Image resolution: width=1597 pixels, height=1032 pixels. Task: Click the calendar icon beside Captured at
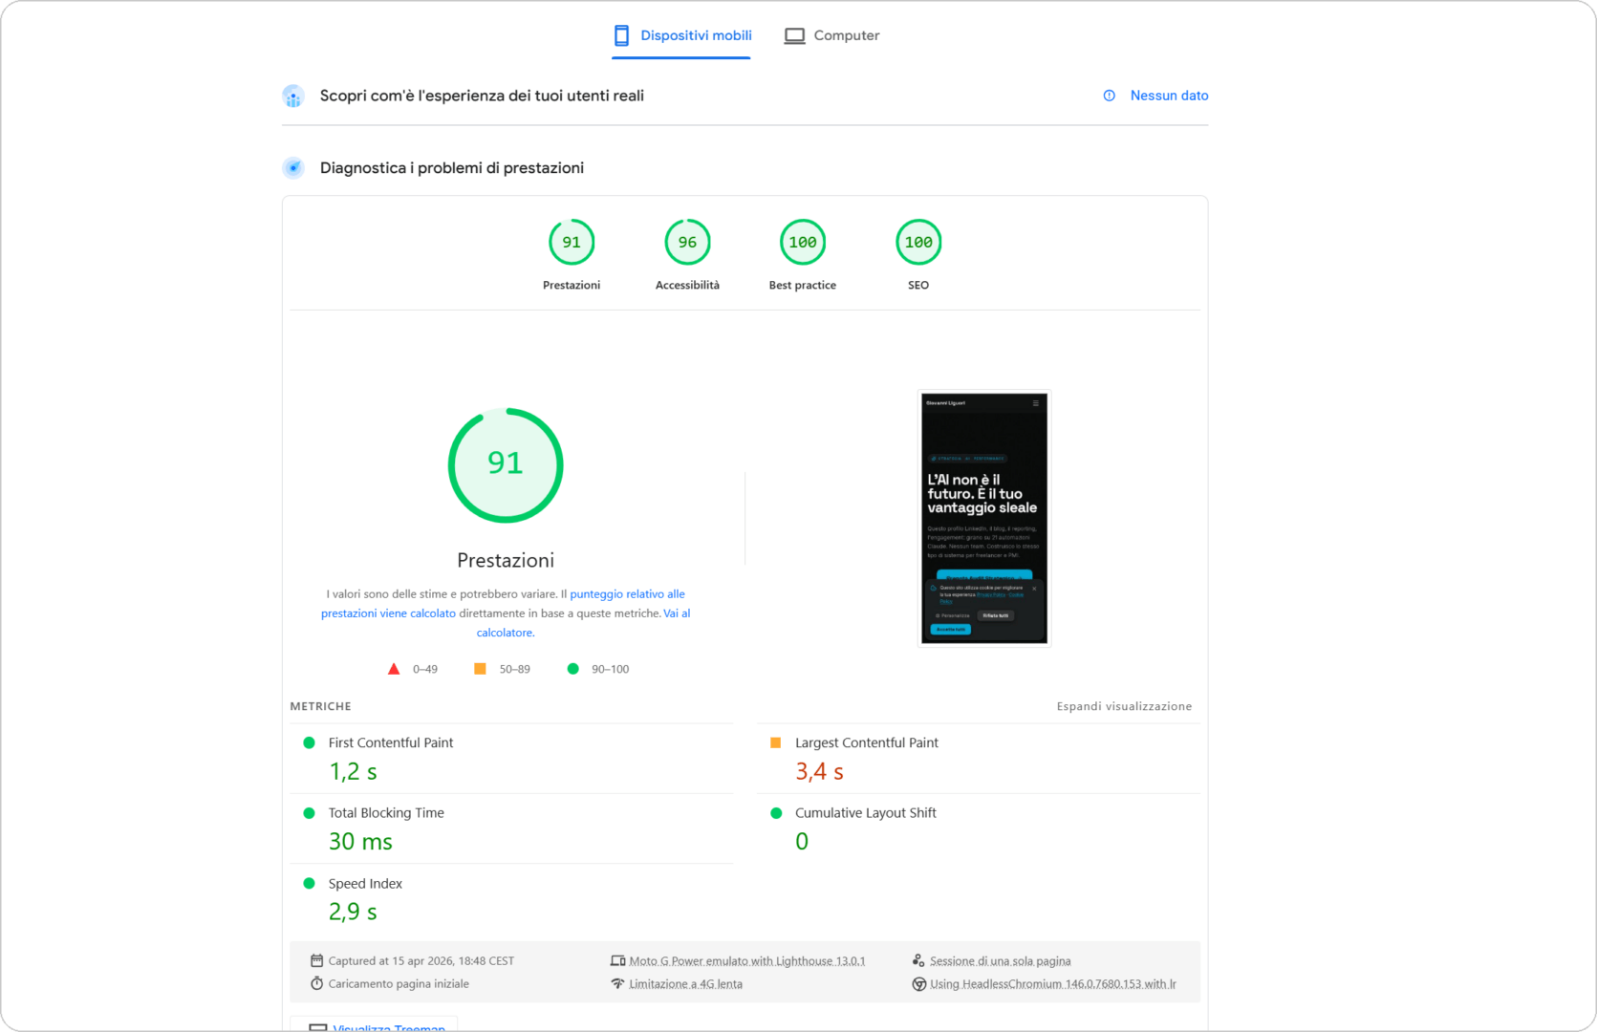click(x=316, y=960)
